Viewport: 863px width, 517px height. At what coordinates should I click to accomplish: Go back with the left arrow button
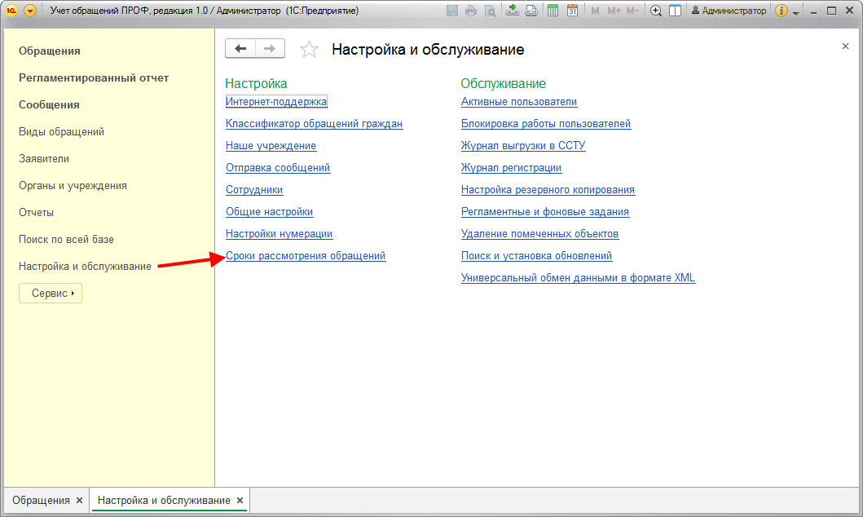[240, 49]
